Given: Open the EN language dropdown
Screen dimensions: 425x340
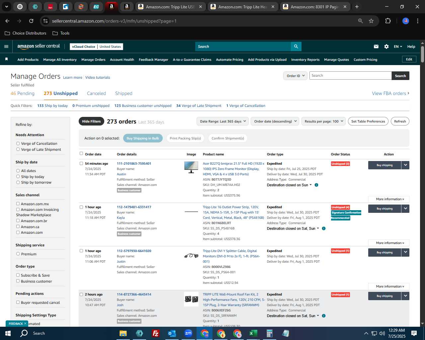Looking at the screenshot, I should click(398, 46).
